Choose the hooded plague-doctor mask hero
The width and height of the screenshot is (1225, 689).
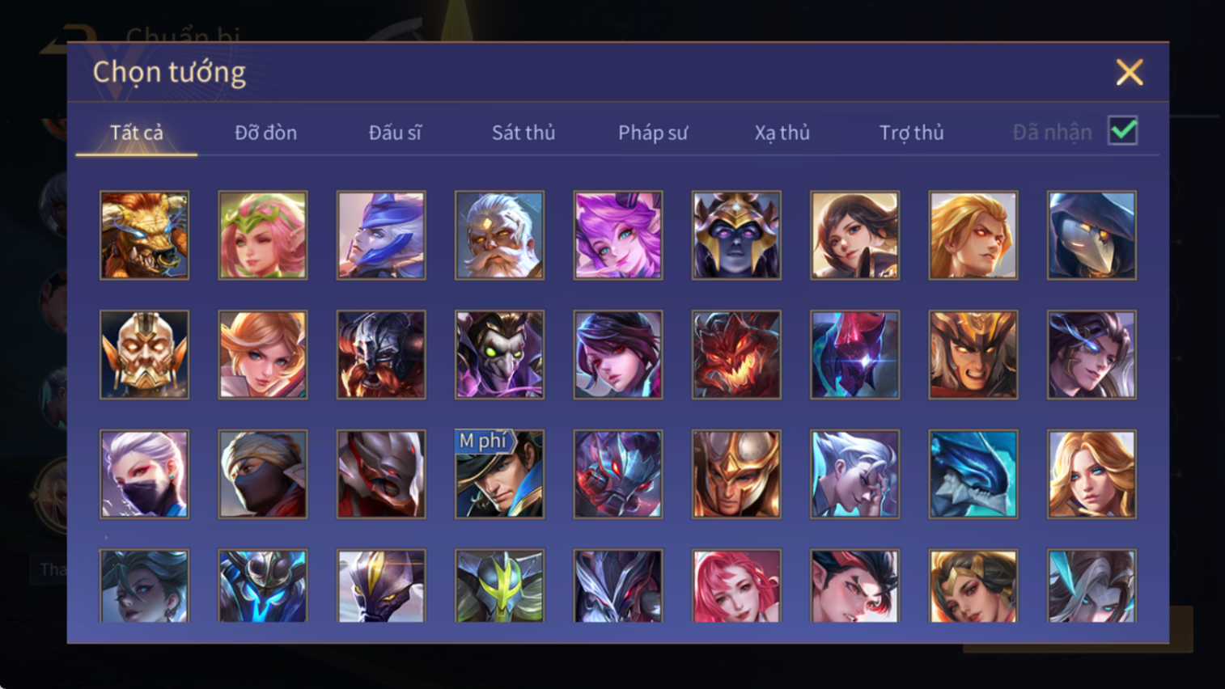pyautogui.click(x=1091, y=235)
